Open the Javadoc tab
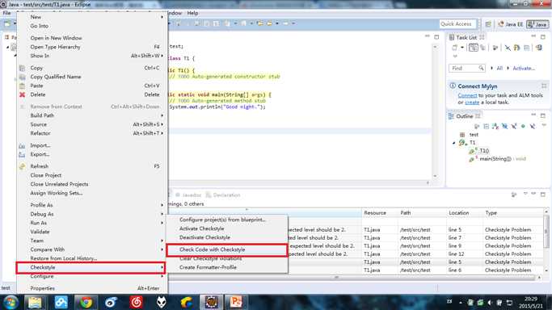Viewport: 552px width, 310px height. tap(188, 195)
